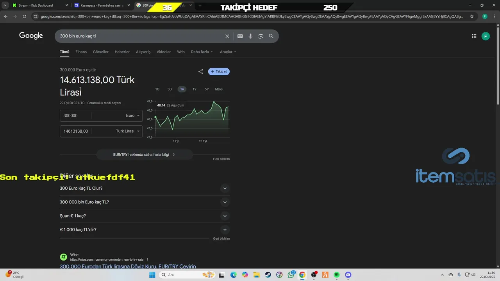Switch to Kasımpaşa - Fenerbahçe canlı tab
The image size is (500, 281).
(102, 5)
